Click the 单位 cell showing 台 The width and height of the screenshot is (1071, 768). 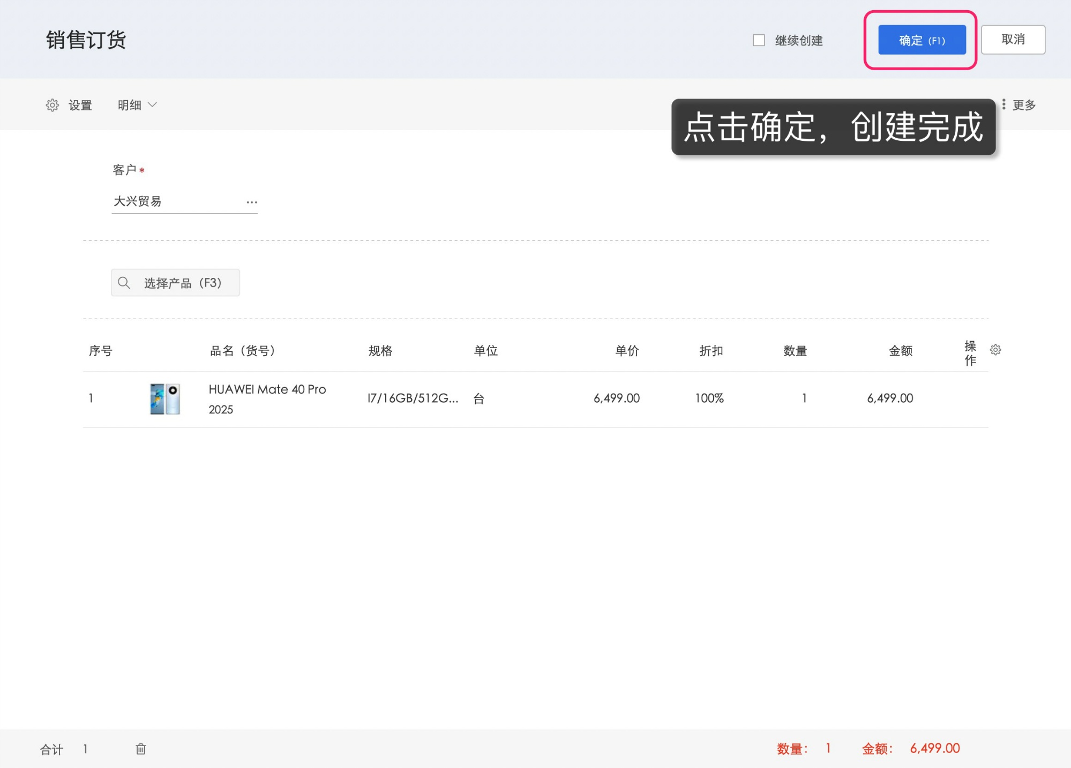pos(478,398)
